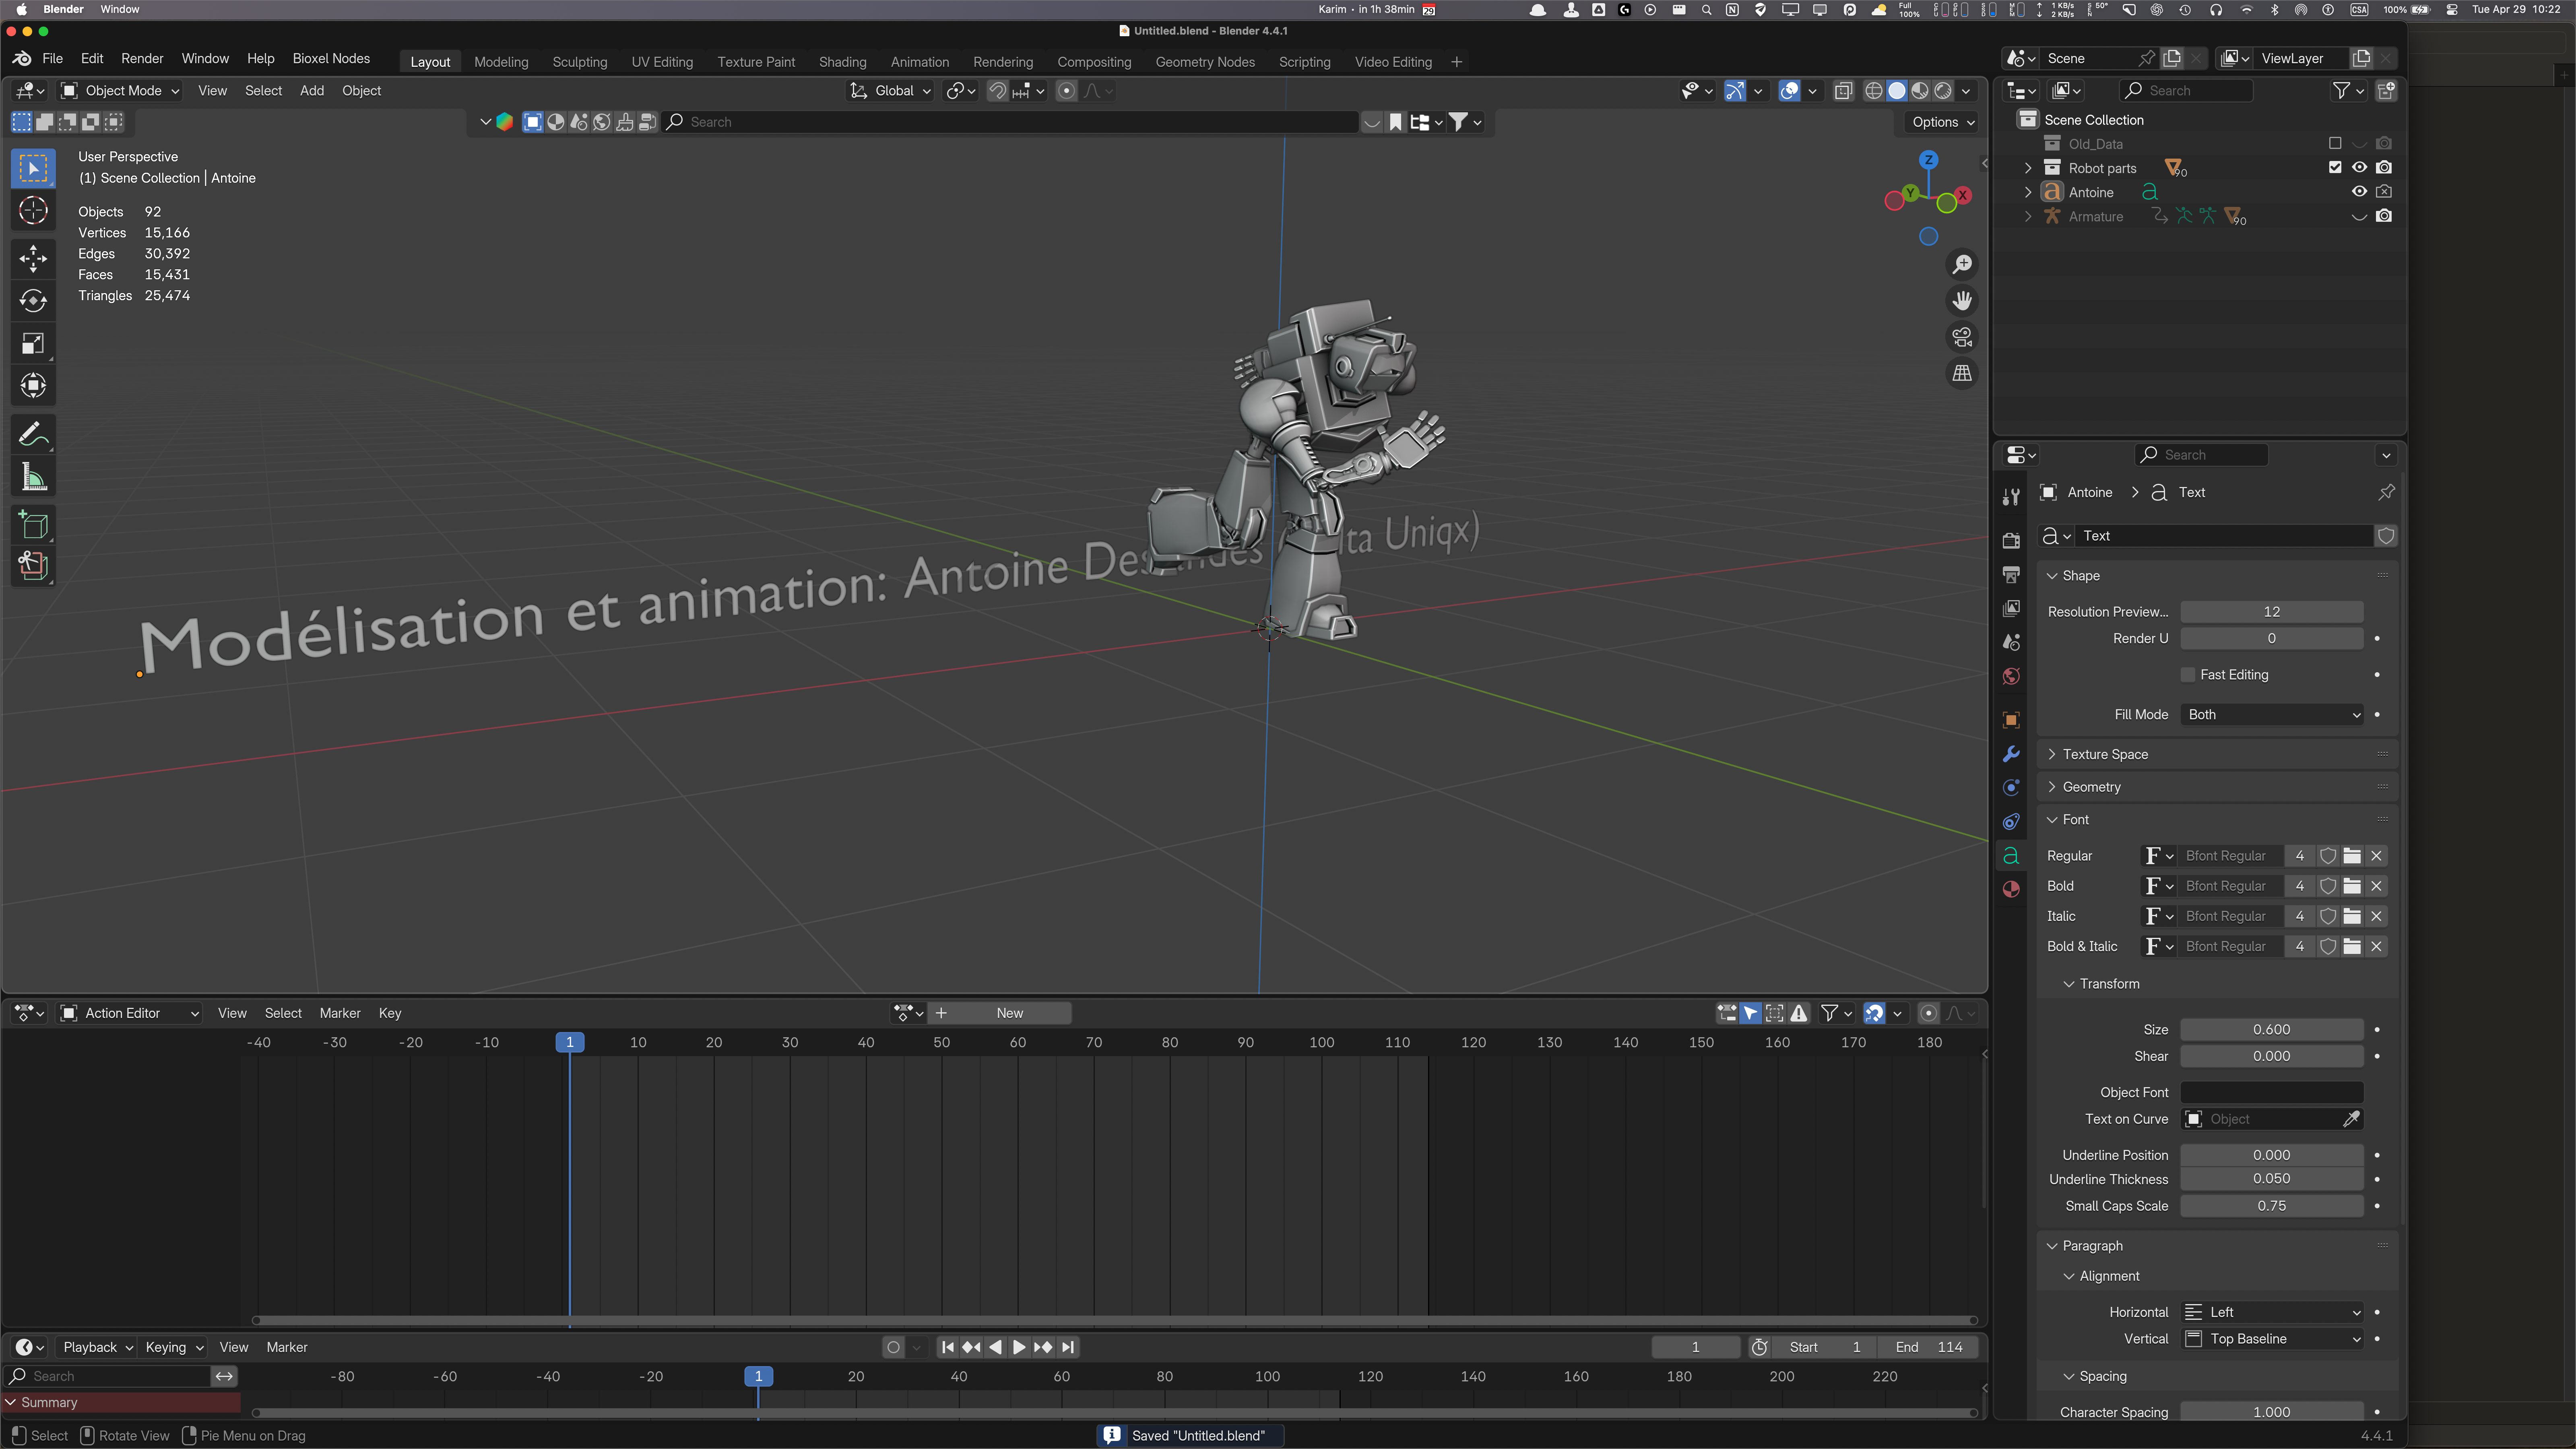
Task: Click the outliner search field
Action: click(x=2187, y=91)
